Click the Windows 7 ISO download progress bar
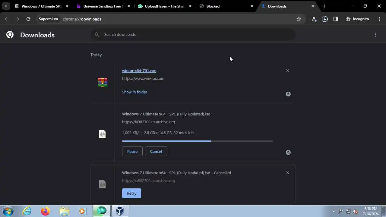Screen dimensions: 386x217 click(x=197, y=141)
